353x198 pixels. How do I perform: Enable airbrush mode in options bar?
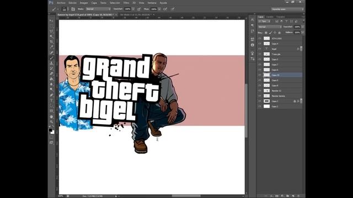(165, 9)
